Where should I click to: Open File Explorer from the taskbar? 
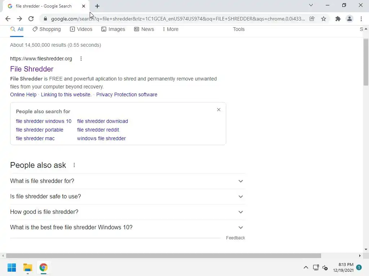[x=27, y=267]
